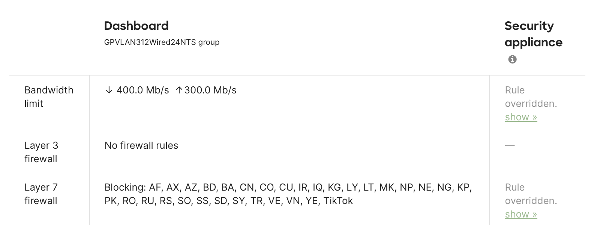Select the Layer 3 firewall row label
The width and height of the screenshot is (594, 225).
[x=42, y=152]
